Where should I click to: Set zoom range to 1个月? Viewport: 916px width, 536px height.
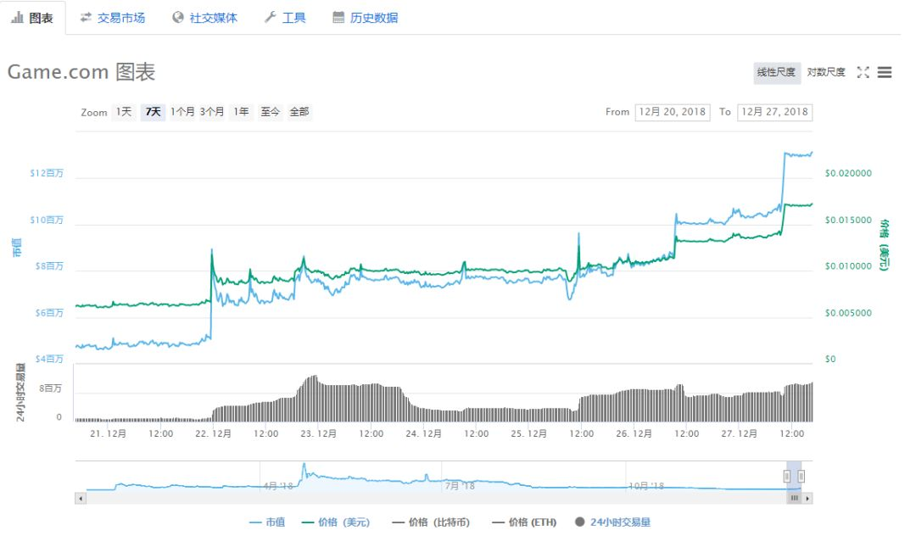click(182, 111)
